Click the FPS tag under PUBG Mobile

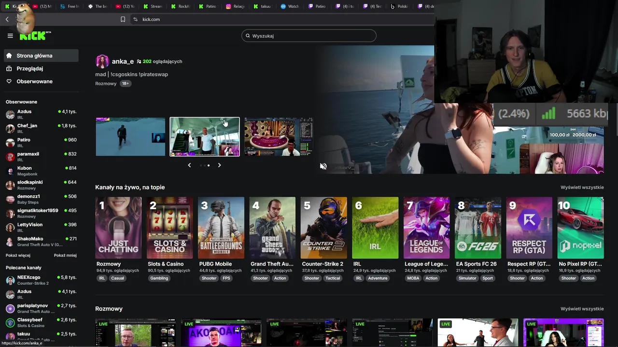tap(226, 278)
